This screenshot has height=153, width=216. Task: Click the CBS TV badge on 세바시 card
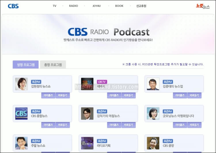click(x=102, y=82)
